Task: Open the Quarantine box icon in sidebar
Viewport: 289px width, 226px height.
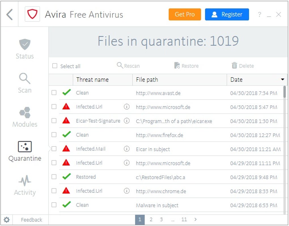Action: coord(25,147)
